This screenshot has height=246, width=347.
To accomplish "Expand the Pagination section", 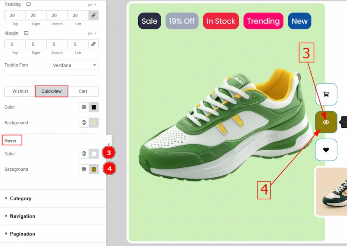I will (22, 234).
